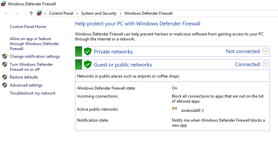
Task: Go up one level with the up arrow
Action: pyautogui.click(x=31, y=13)
